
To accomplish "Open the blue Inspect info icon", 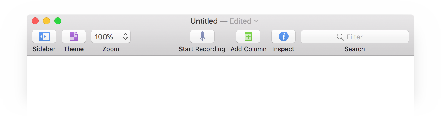I will [x=283, y=36].
